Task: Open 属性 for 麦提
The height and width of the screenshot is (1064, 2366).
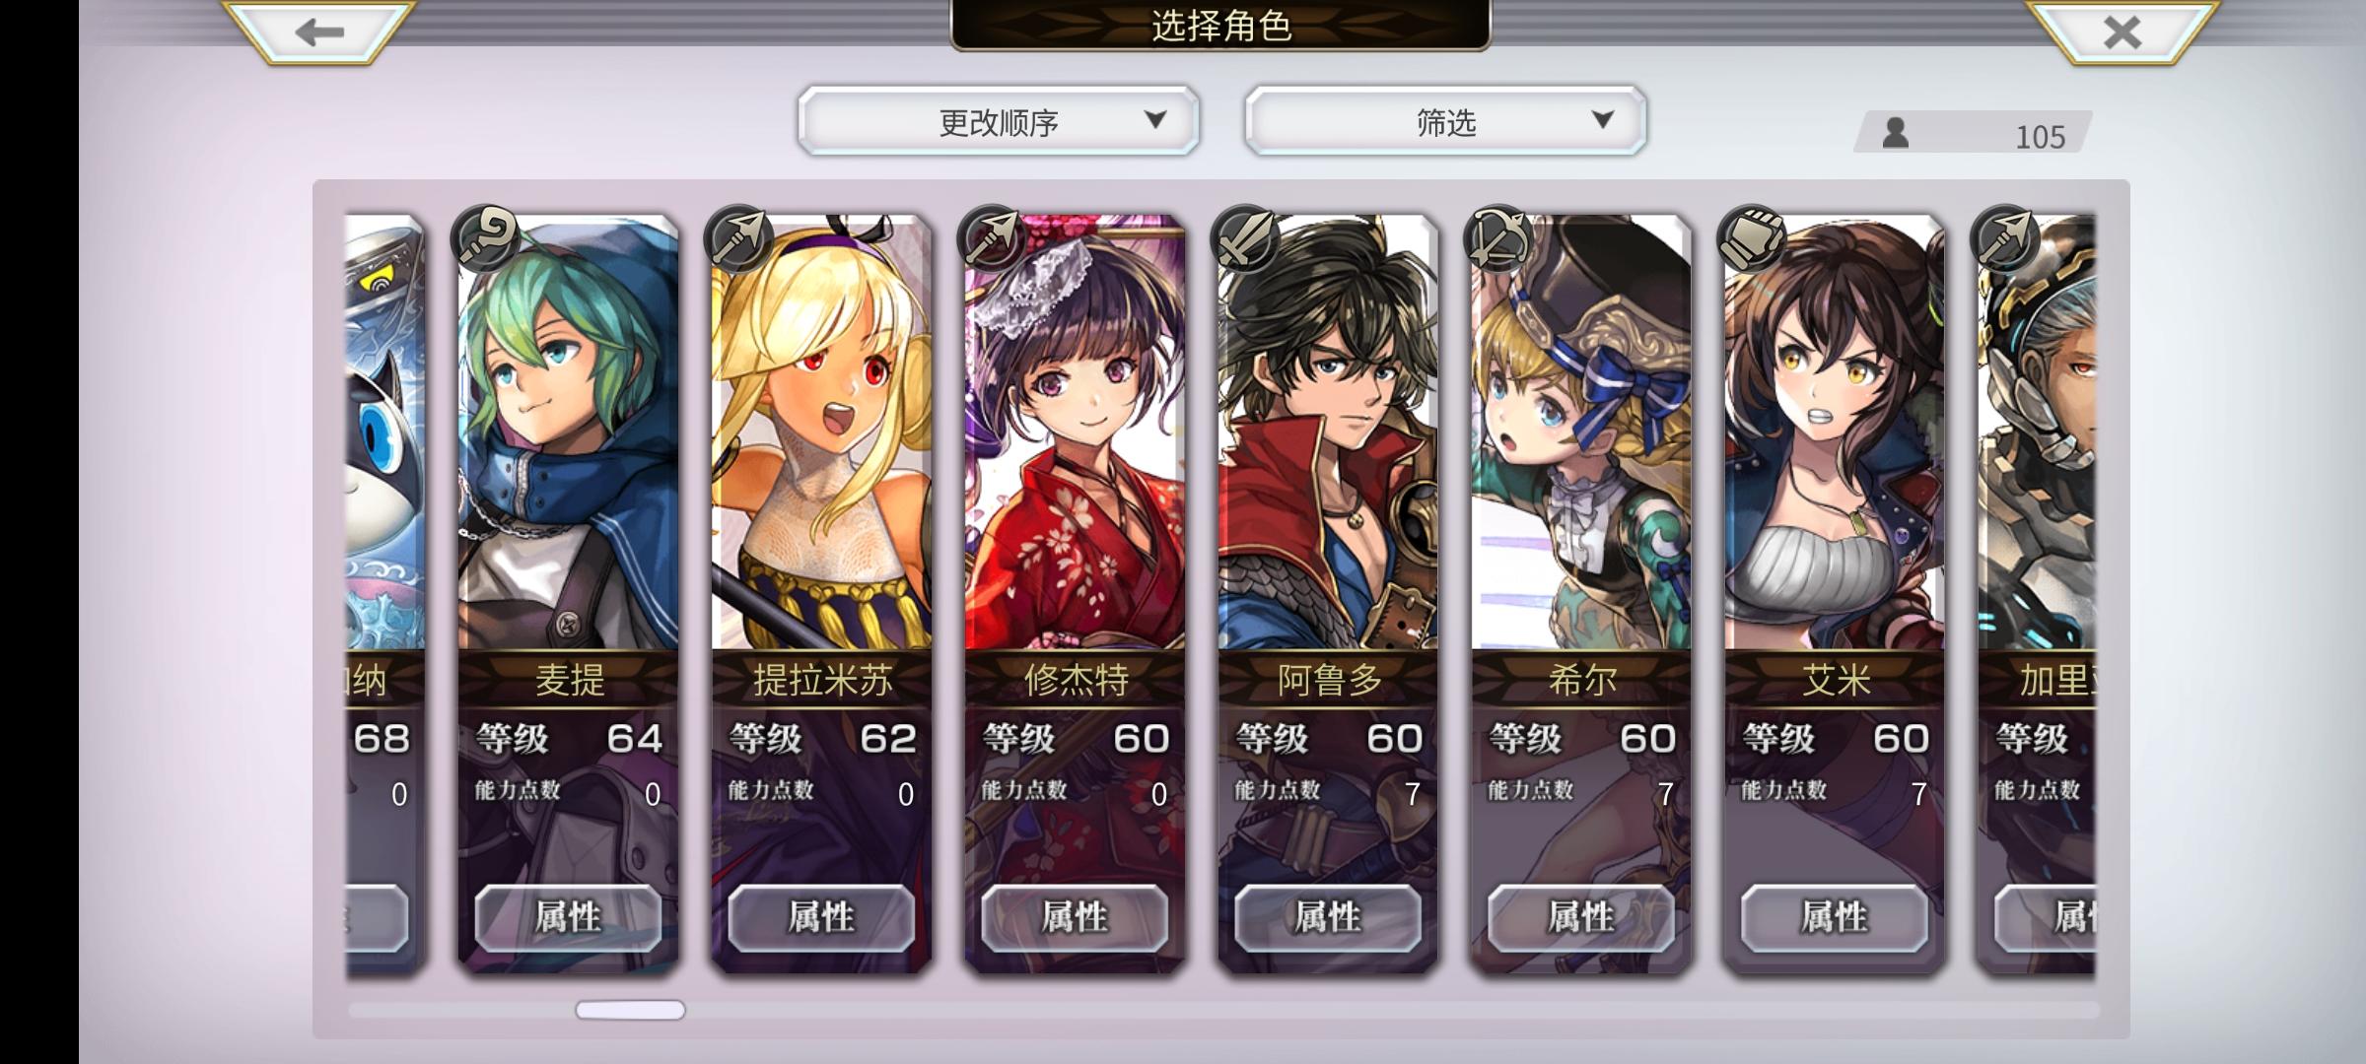Action: (x=568, y=917)
